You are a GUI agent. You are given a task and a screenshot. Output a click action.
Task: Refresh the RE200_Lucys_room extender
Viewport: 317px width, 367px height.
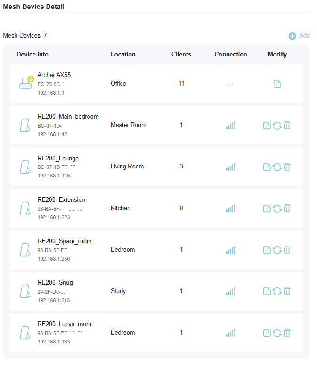tap(277, 333)
